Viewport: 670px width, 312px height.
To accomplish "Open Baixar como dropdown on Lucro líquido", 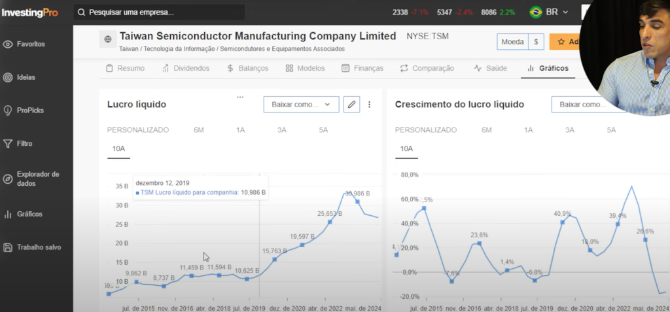I will [301, 104].
